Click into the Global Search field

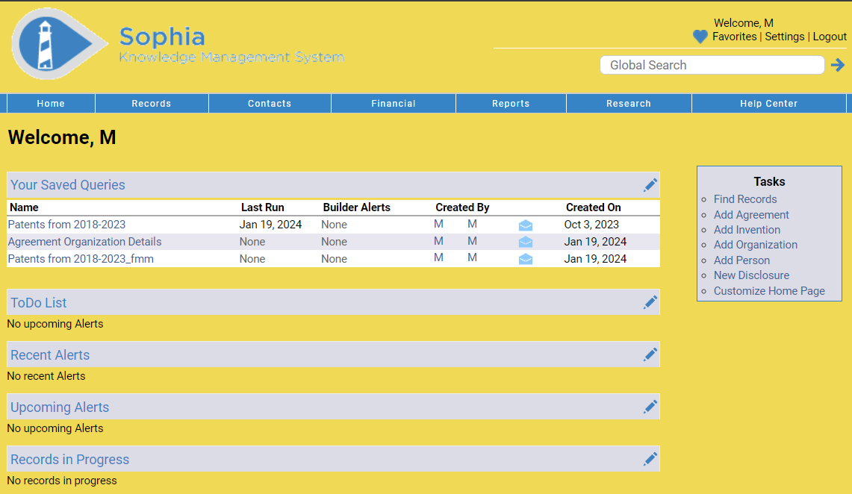(x=712, y=65)
